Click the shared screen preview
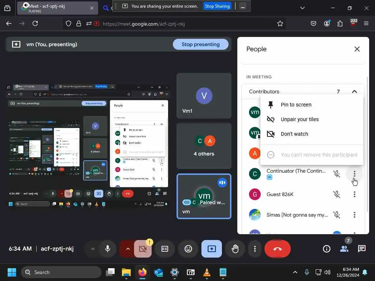 tap(88, 145)
